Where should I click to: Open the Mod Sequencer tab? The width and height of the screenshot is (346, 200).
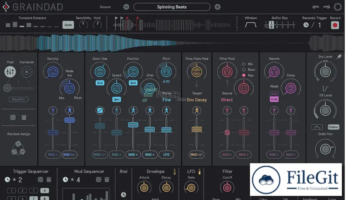[89, 171]
